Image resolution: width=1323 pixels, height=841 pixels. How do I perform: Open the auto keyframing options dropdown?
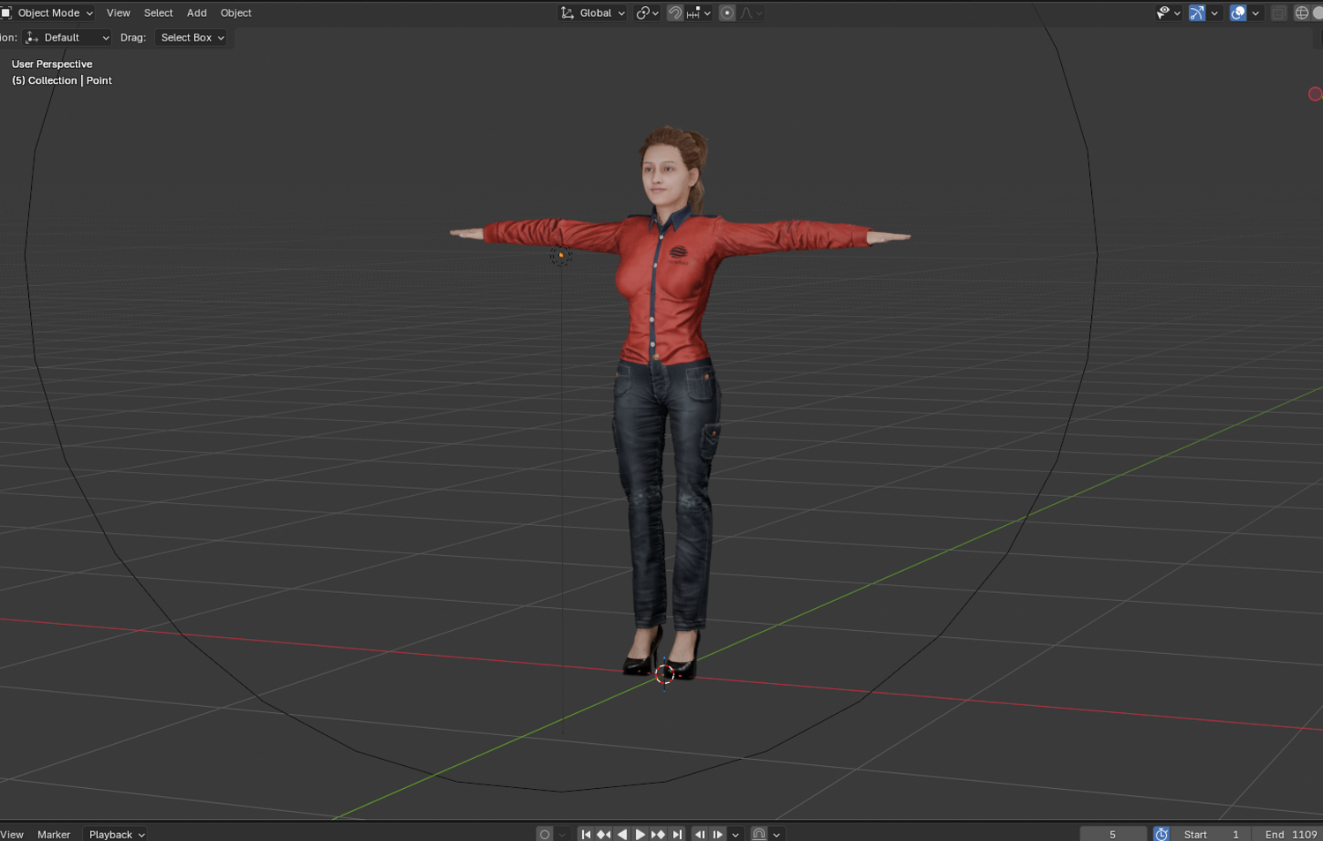tap(563, 834)
